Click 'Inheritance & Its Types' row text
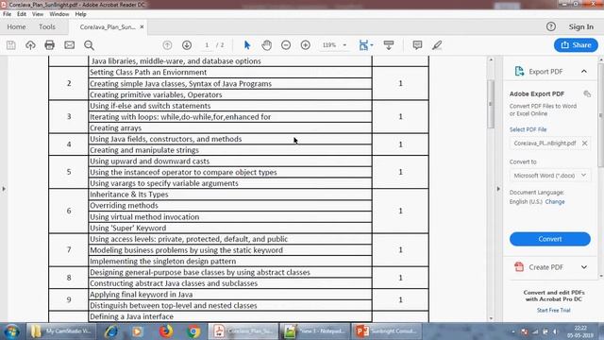 pyautogui.click(x=128, y=195)
